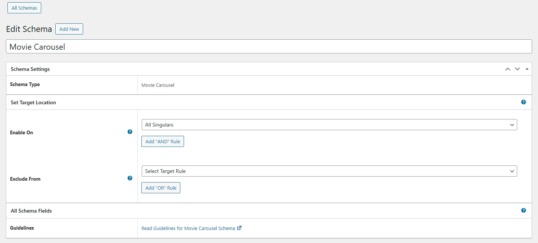Move the Schema Settings box up

point(508,69)
